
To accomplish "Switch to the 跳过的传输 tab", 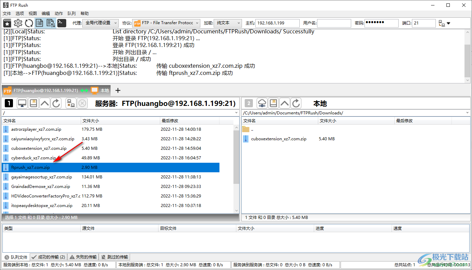I will click(114, 257).
